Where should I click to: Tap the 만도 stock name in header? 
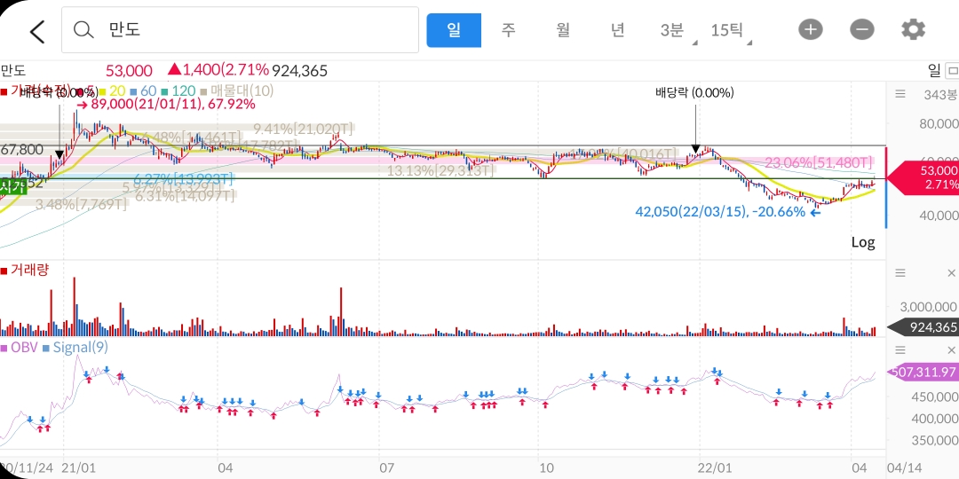point(12,71)
